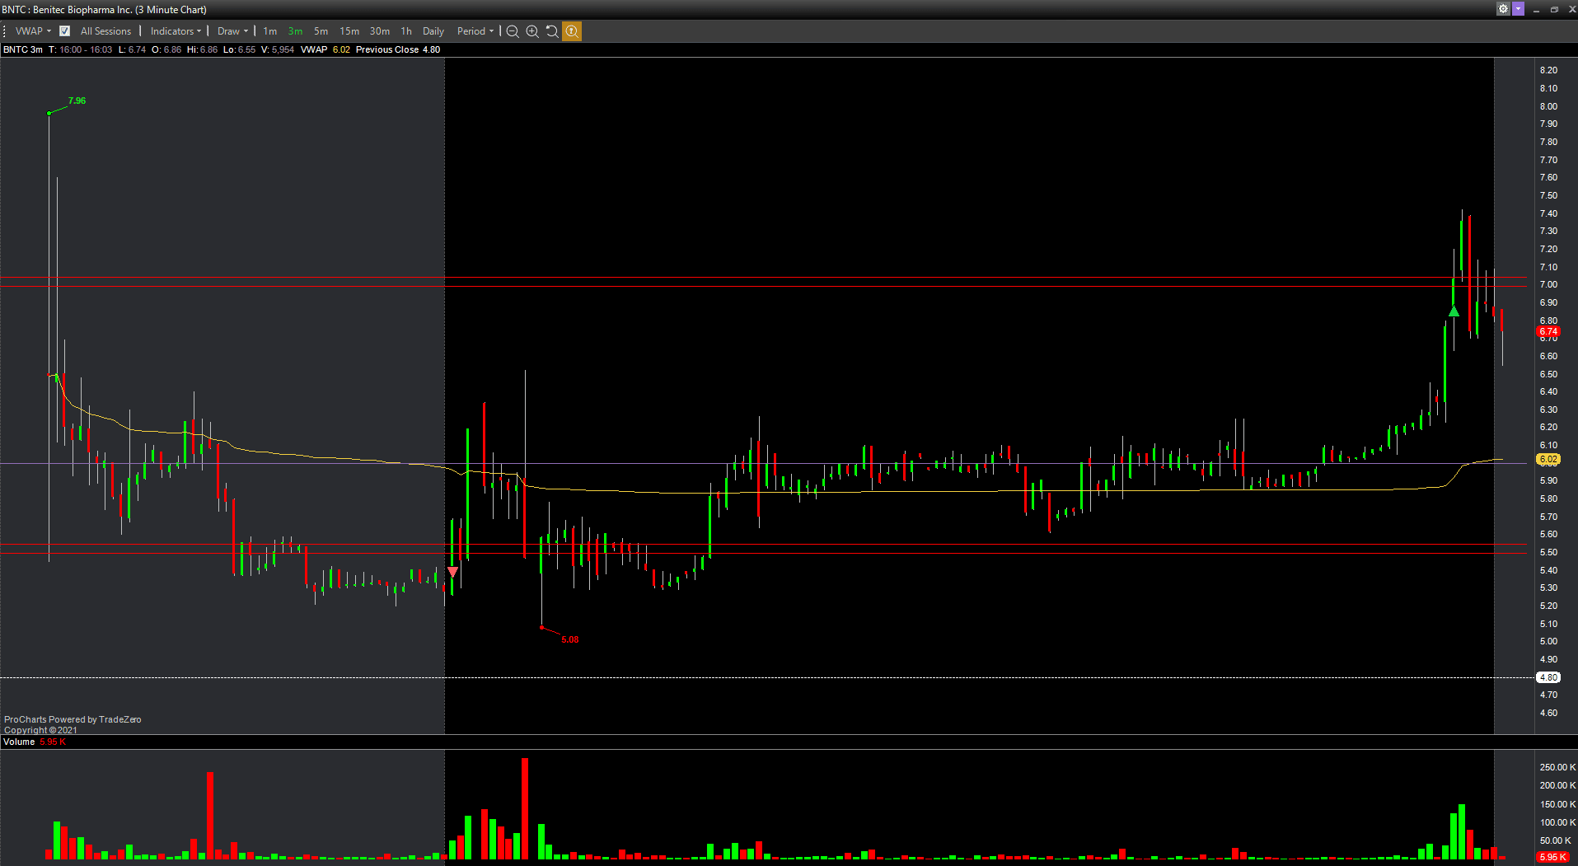Click the 250.00 K volume axis label

[1557, 767]
